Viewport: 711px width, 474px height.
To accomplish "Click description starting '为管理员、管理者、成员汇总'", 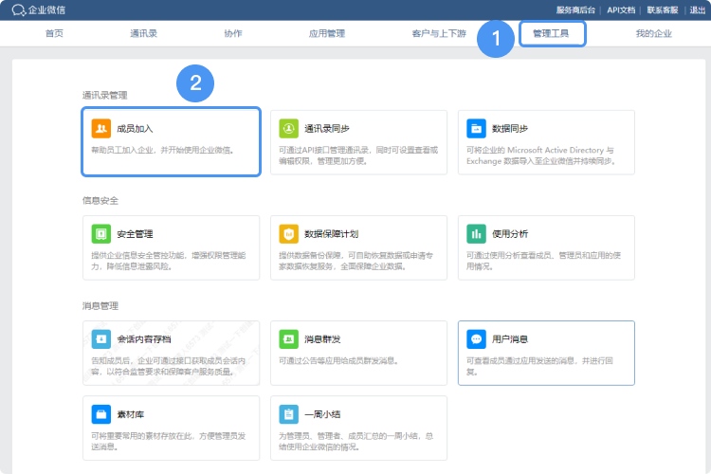I will [355, 442].
